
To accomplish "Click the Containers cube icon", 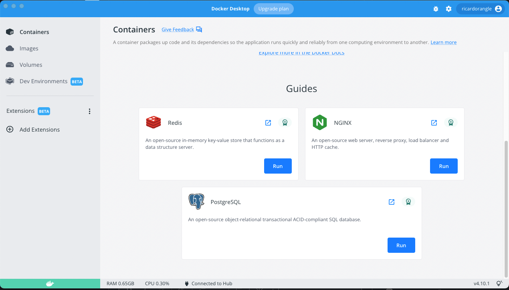I will [10, 32].
